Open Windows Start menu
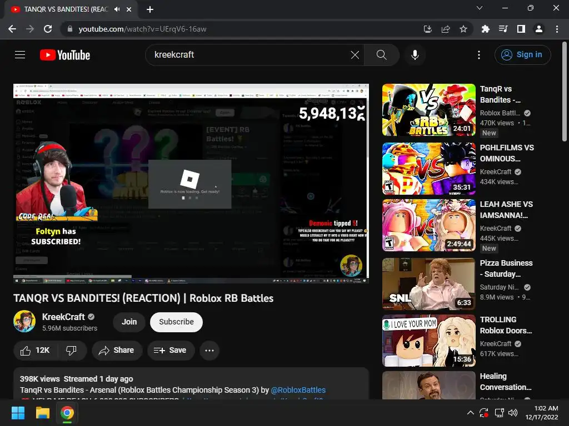 pos(18,413)
